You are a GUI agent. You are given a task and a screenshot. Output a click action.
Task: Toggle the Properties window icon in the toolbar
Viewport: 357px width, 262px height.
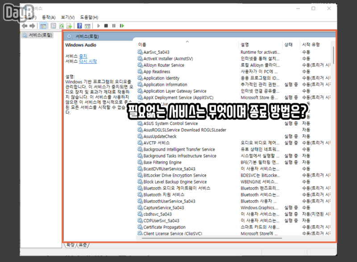coord(53,26)
